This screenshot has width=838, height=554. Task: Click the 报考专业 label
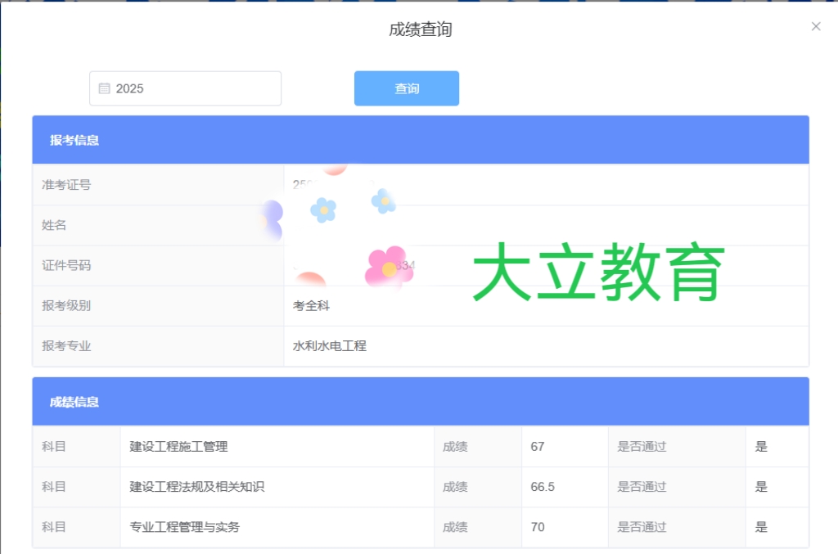point(66,346)
